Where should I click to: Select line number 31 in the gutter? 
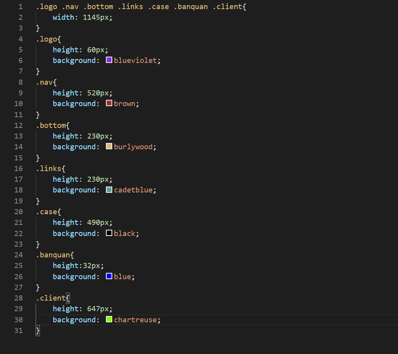(19, 331)
